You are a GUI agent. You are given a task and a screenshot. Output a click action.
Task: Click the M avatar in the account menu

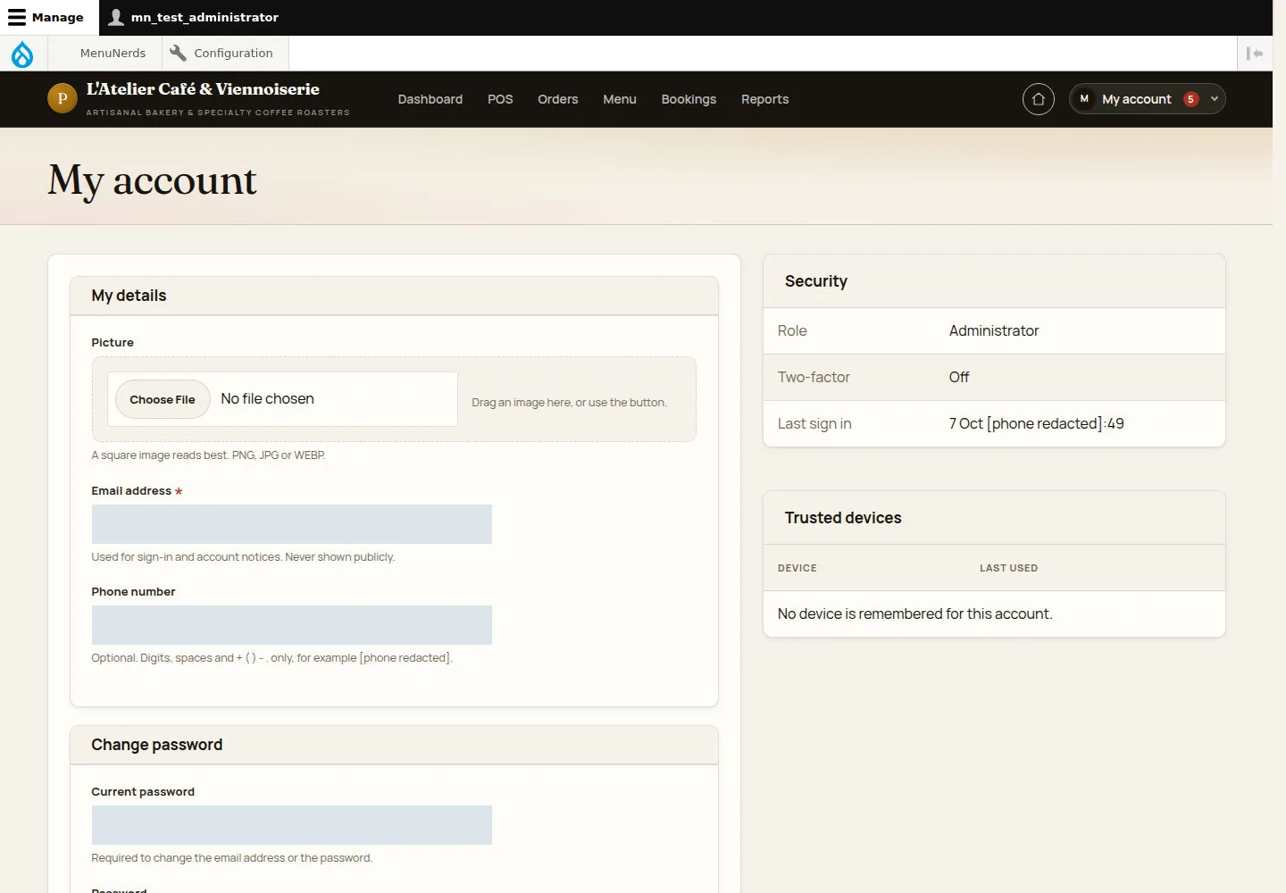(1084, 99)
